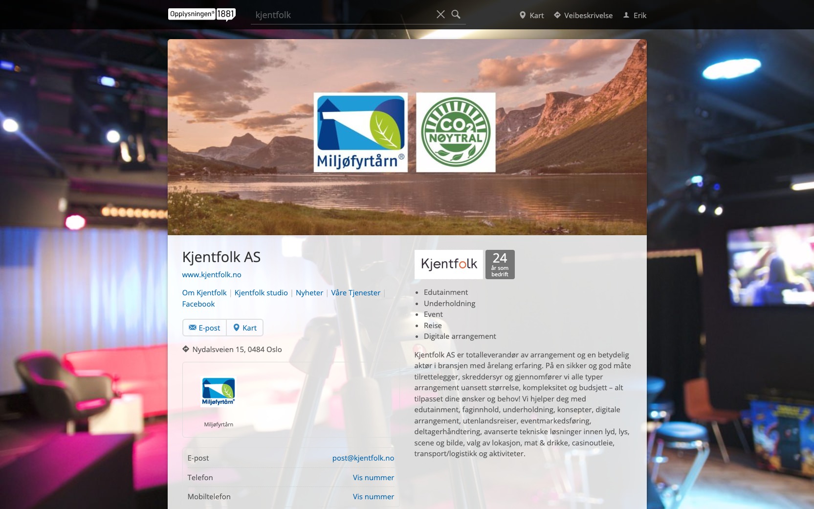
Task: Click the 24 år som bedrift badge
Action: point(500,265)
